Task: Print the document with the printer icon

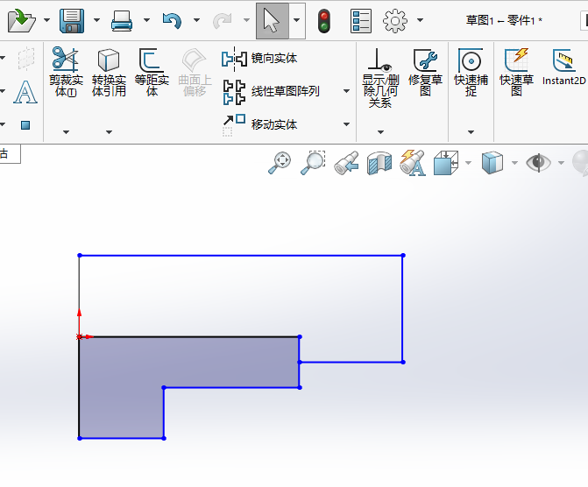Action: tap(122, 21)
